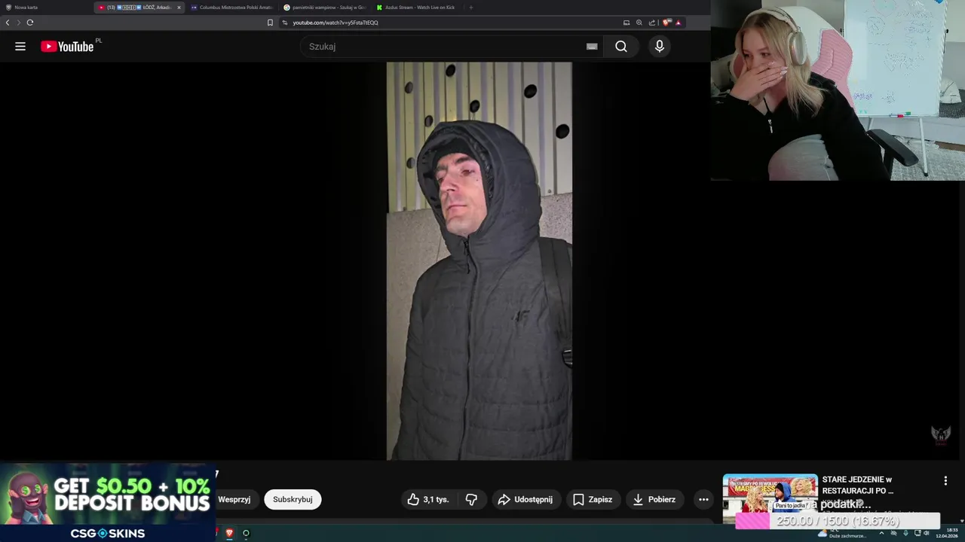The width and height of the screenshot is (965, 542).
Task: Like the video with thumbs up 3,1 tys.
Action: pos(428,499)
